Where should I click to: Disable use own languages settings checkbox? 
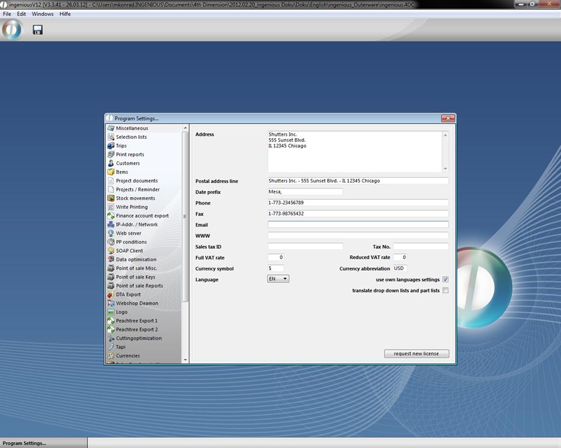[x=446, y=280]
